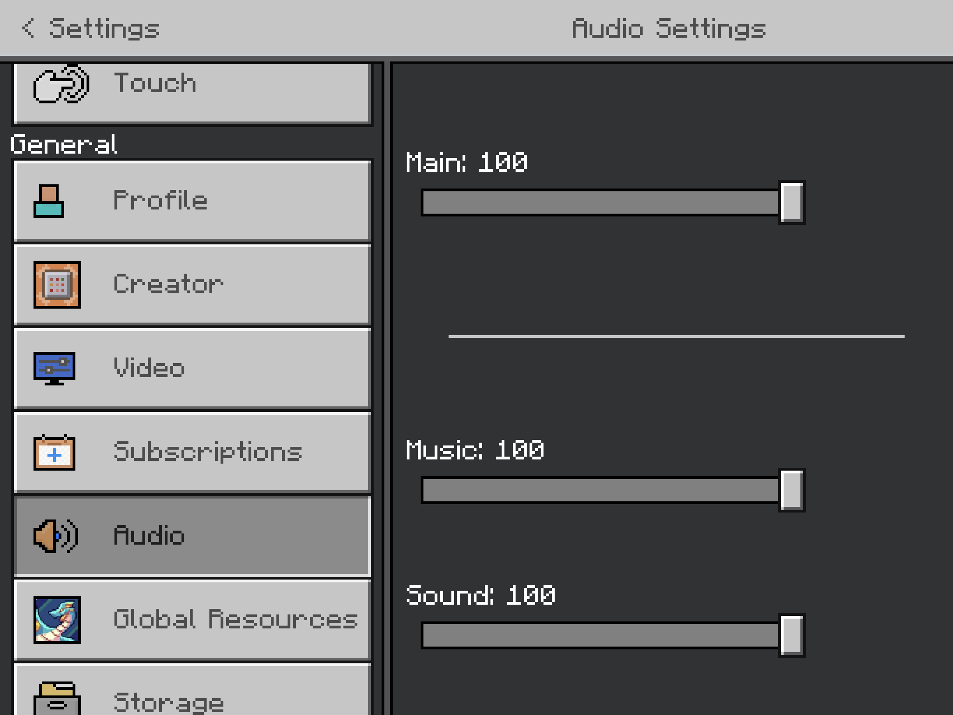Viewport: 953px width, 715px height.
Task: Click the Creator command block icon
Action: point(57,285)
